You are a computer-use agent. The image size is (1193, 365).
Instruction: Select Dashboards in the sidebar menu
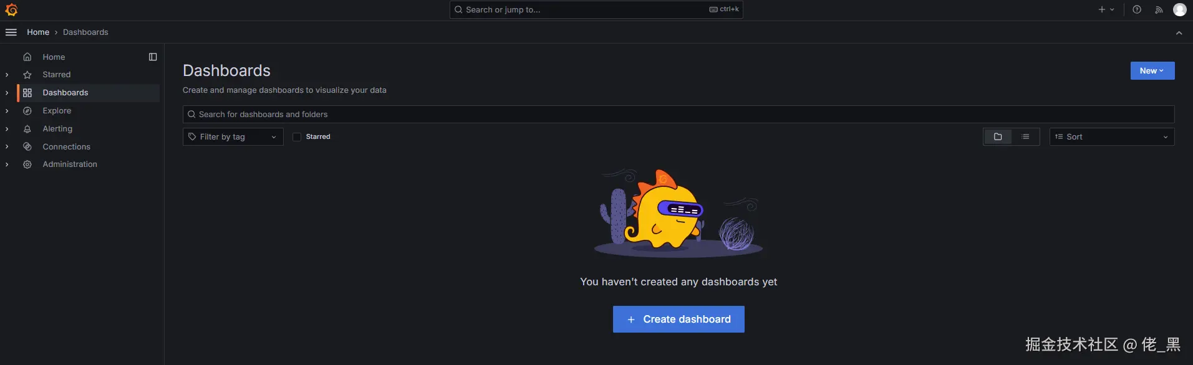click(65, 93)
